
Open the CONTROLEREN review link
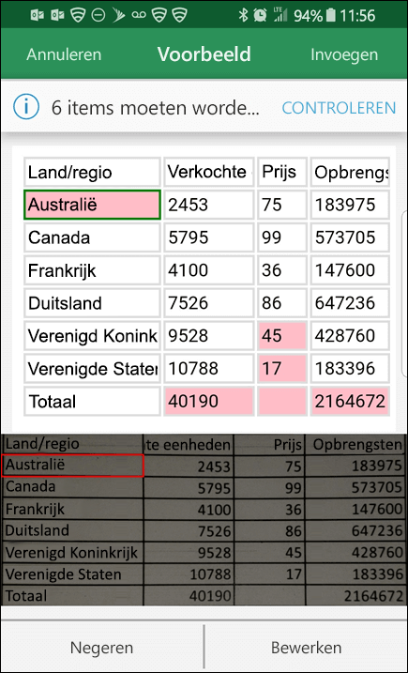pyautogui.click(x=339, y=108)
